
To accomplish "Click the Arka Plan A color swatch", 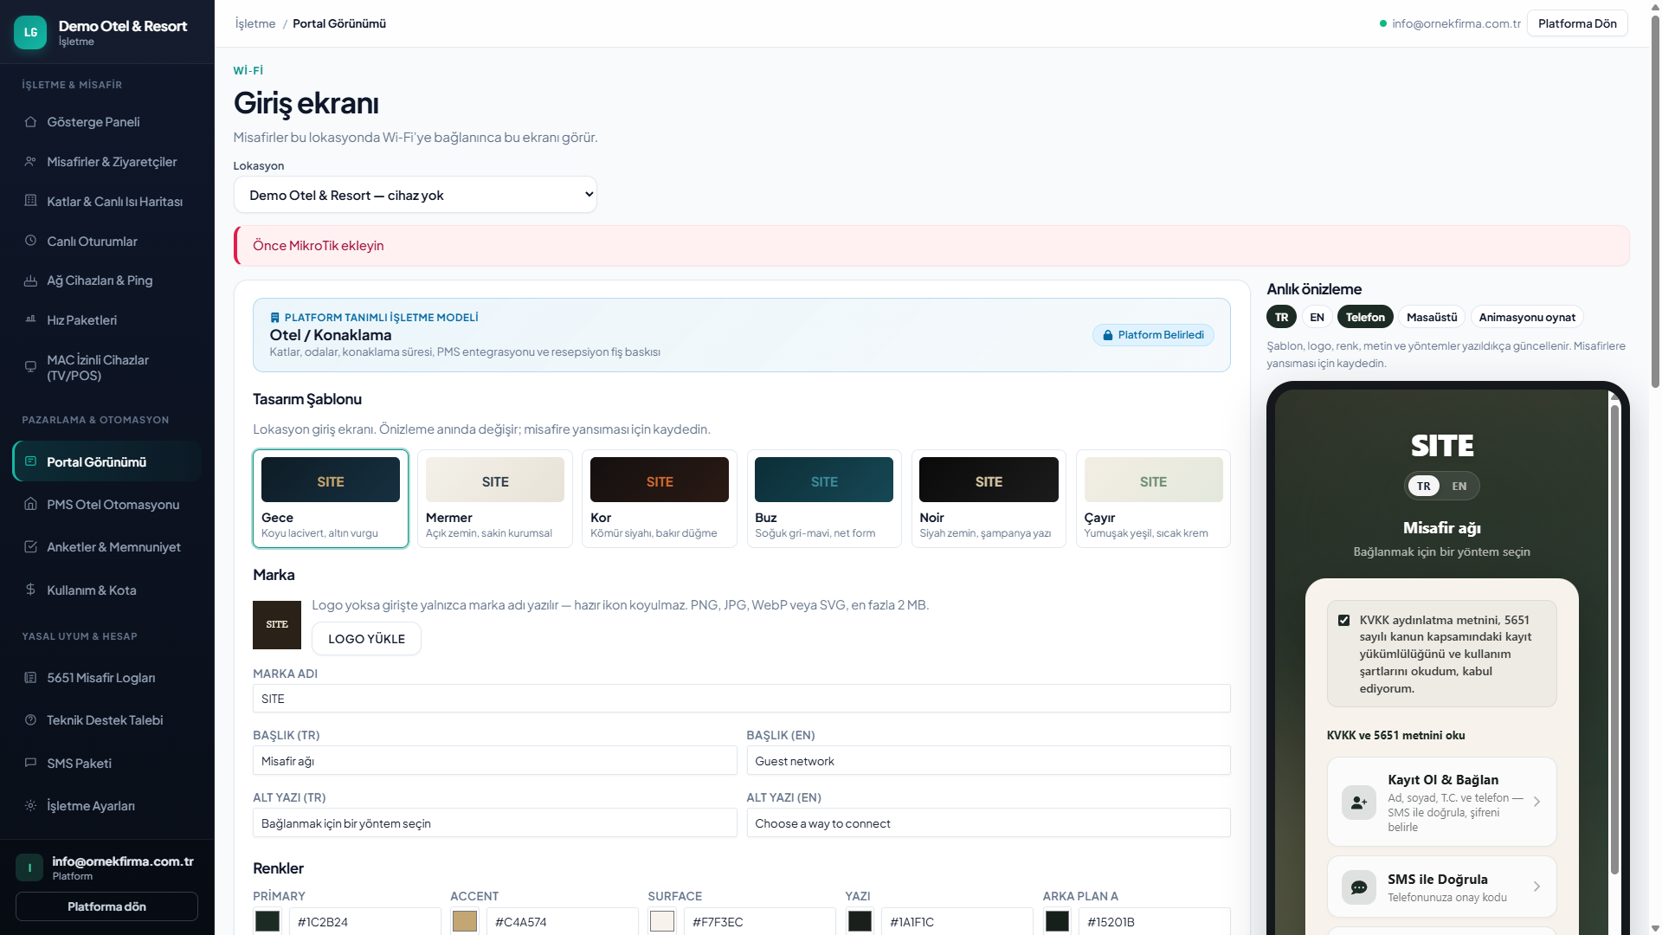I will [1057, 921].
